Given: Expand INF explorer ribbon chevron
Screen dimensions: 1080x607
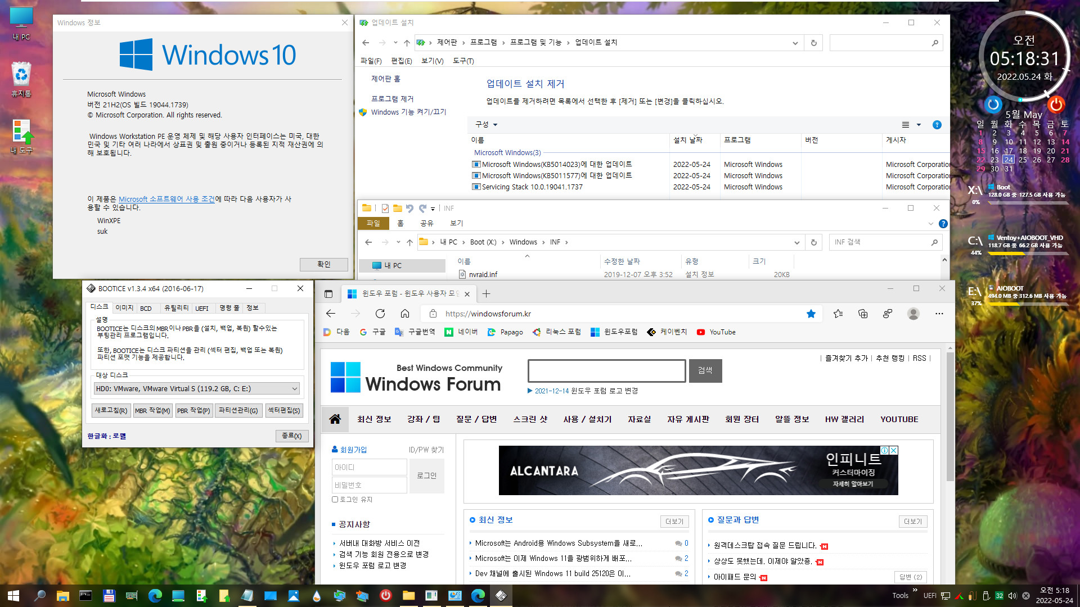Looking at the screenshot, I should coord(930,224).
